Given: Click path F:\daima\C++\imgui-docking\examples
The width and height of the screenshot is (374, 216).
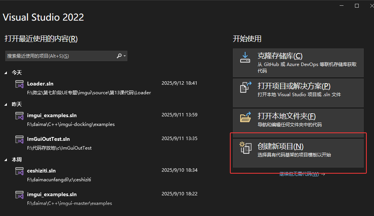Looking at the screenshot, I should (x=71, y=124).
